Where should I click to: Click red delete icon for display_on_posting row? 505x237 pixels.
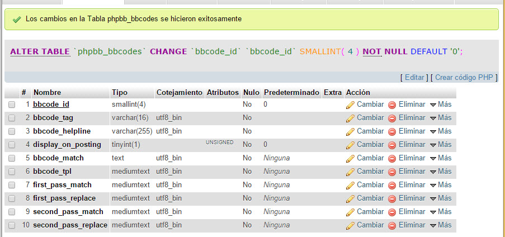pyautogui.click(x=392, y=145)
